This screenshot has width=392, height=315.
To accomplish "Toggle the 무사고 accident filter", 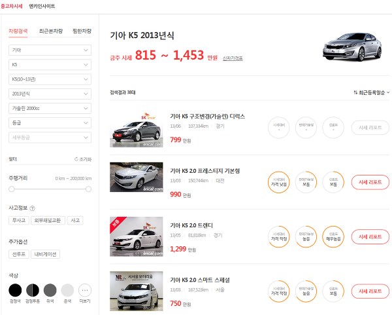I will coord(19,221).
